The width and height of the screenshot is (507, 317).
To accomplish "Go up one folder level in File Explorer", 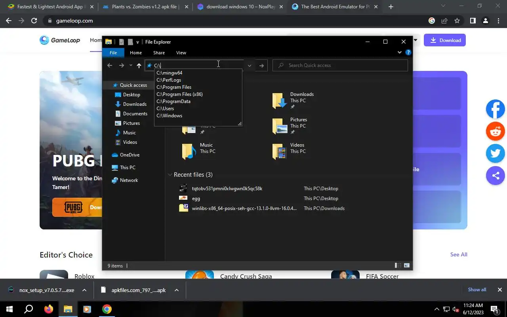I will coord(139,65).
